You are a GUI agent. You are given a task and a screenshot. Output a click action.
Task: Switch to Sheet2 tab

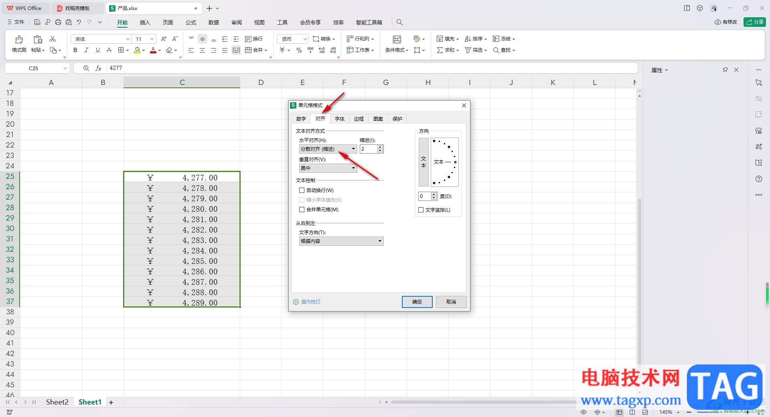(57, 402)
